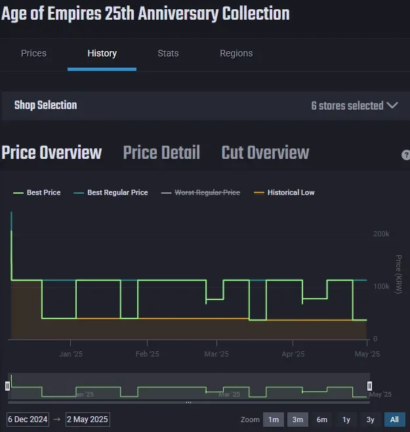Expand the 6 stores selected dropdown

click(354, 106)
